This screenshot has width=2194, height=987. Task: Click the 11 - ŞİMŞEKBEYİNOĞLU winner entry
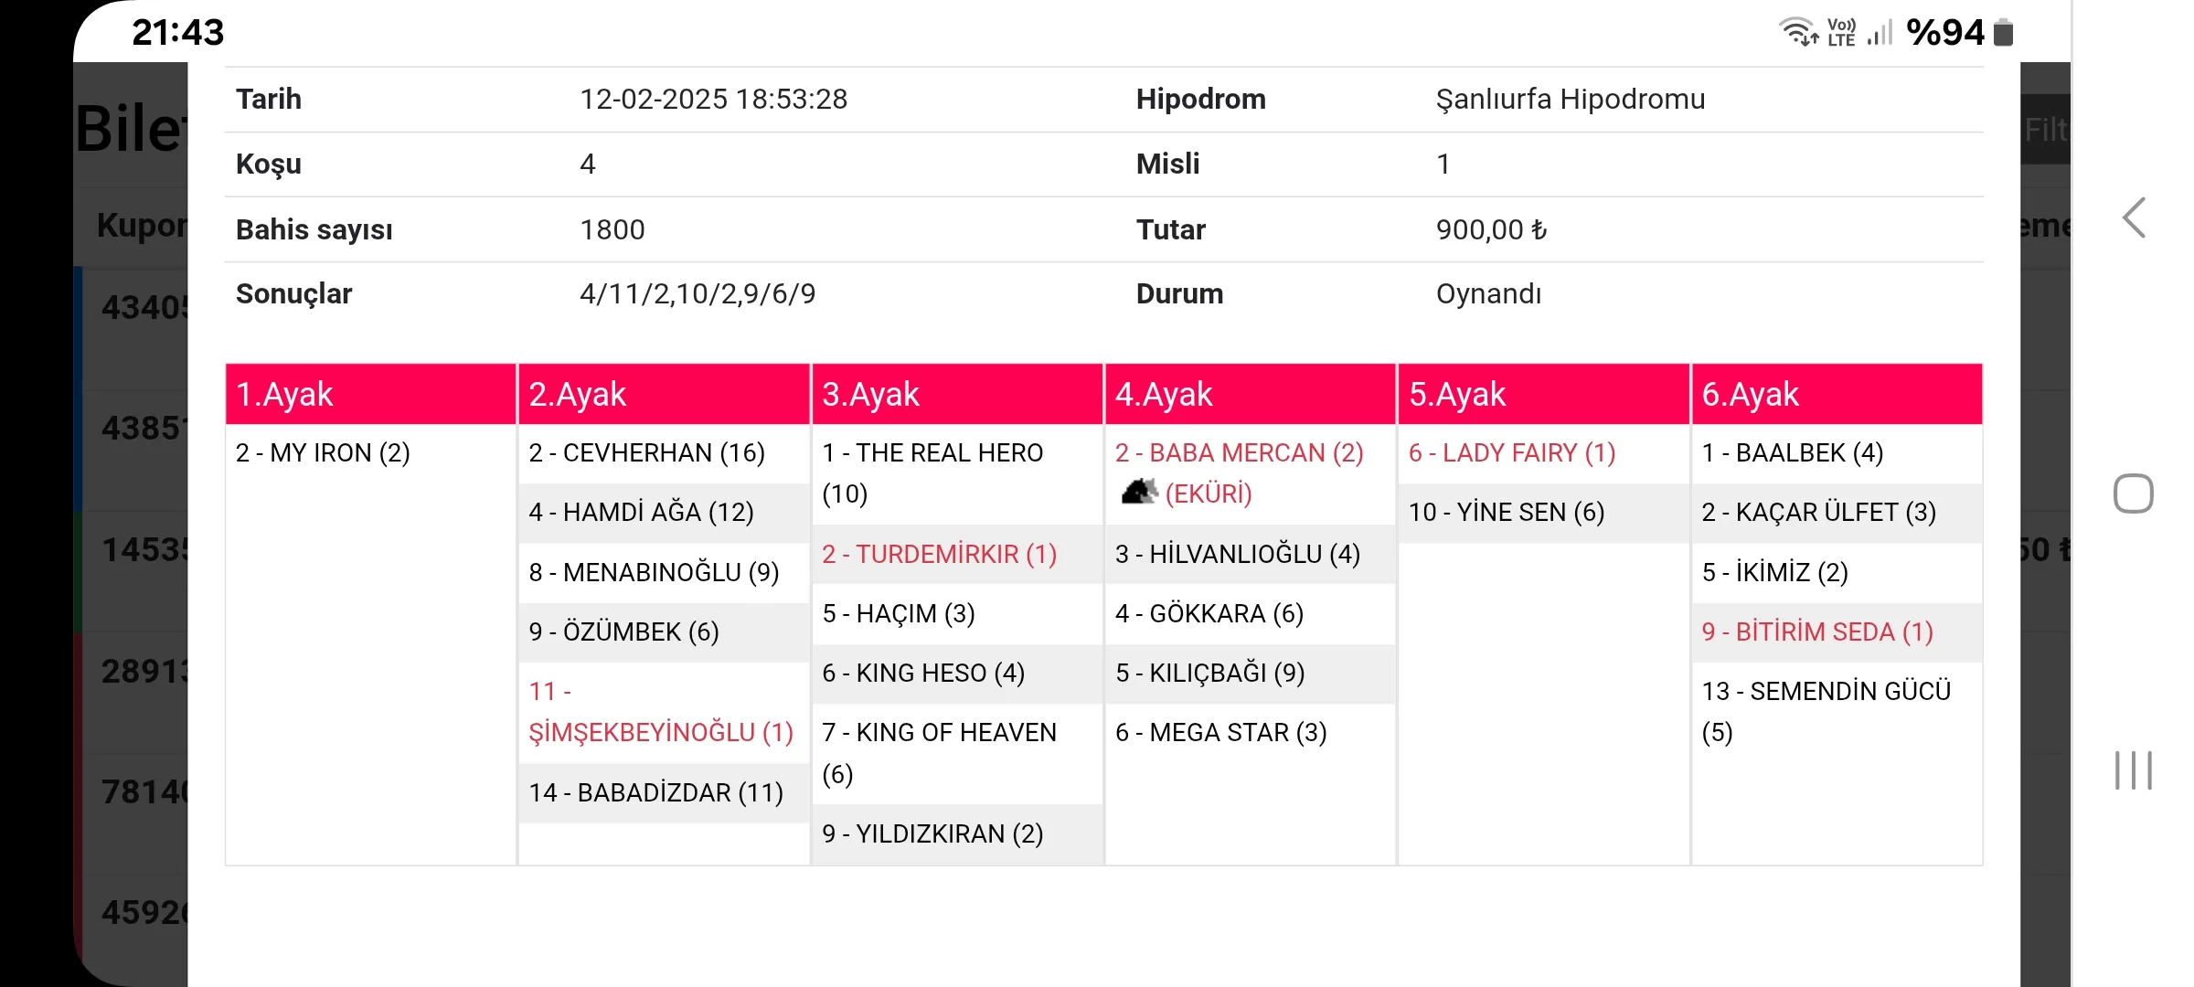pos(660,712)
